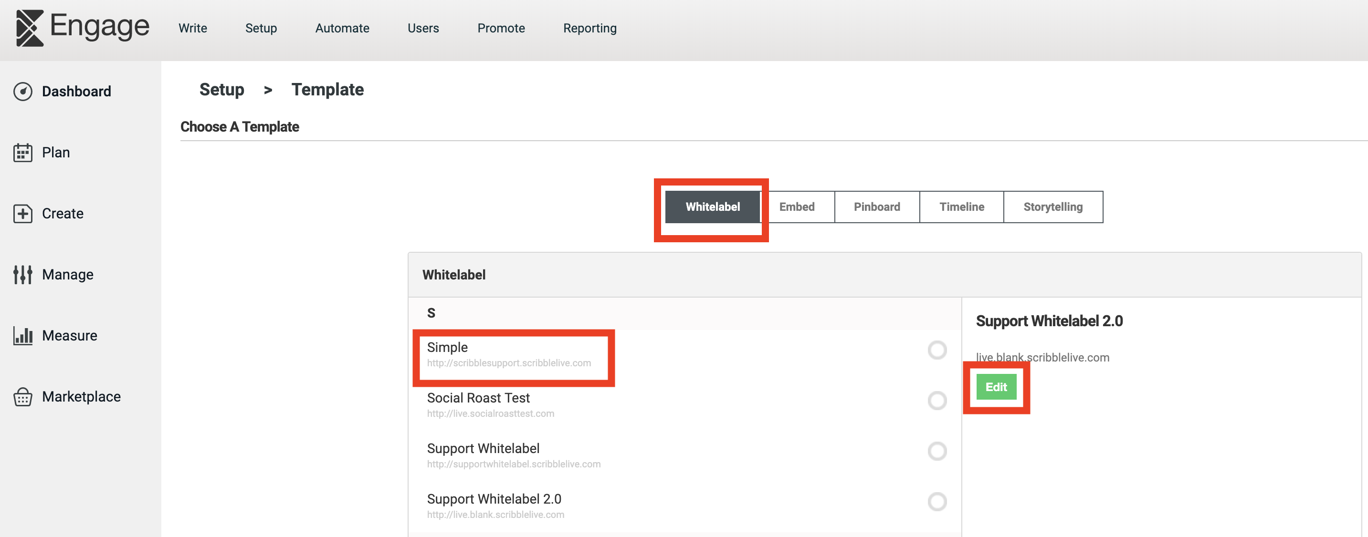
Task: Pick the Support Whitelabel 2.0 radio button
Action: (x=937, y=501)
